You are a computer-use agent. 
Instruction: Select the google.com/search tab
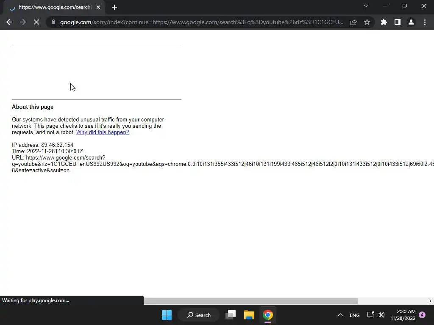coord(55,8)
